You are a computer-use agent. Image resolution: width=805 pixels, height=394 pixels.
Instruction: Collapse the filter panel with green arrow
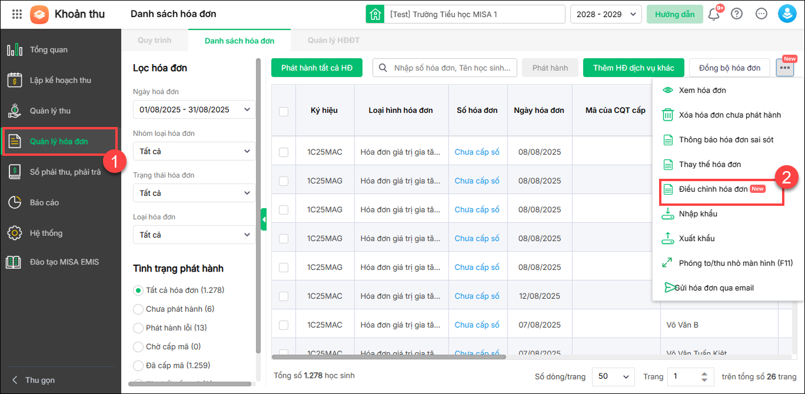coord(264,219)
